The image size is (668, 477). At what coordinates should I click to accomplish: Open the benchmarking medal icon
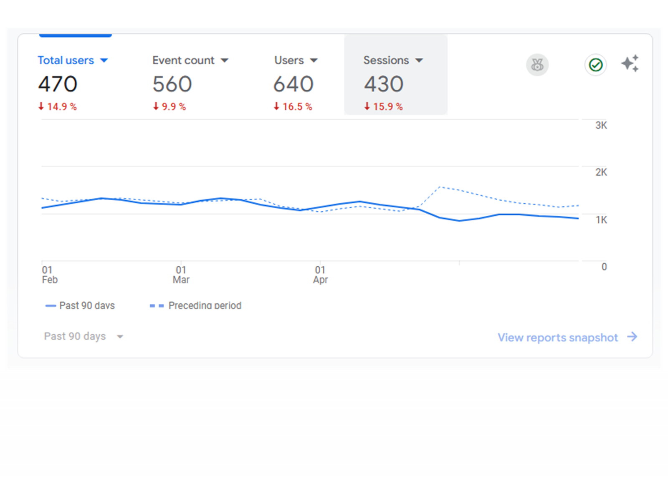coord(537,65)
